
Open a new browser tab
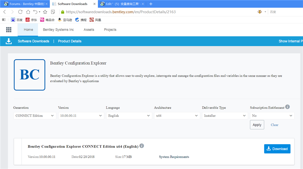click(151, 4)
